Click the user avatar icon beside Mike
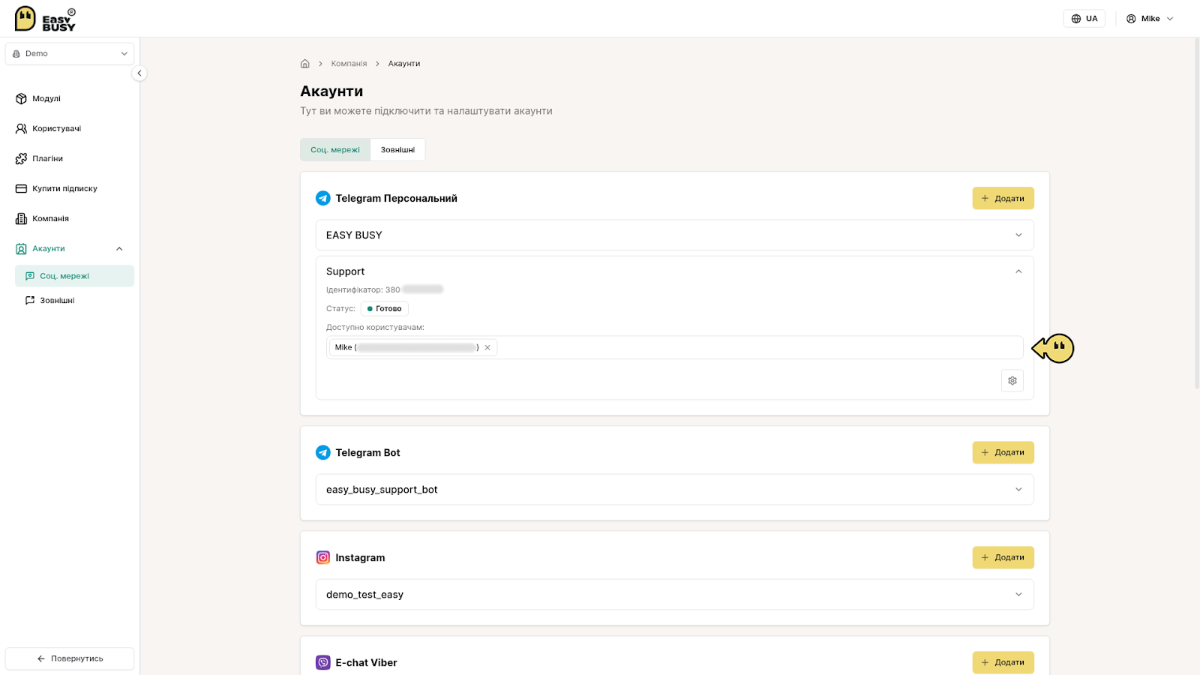The height and width of the screenshot is (675, 1200). [x=1131, y=19]
